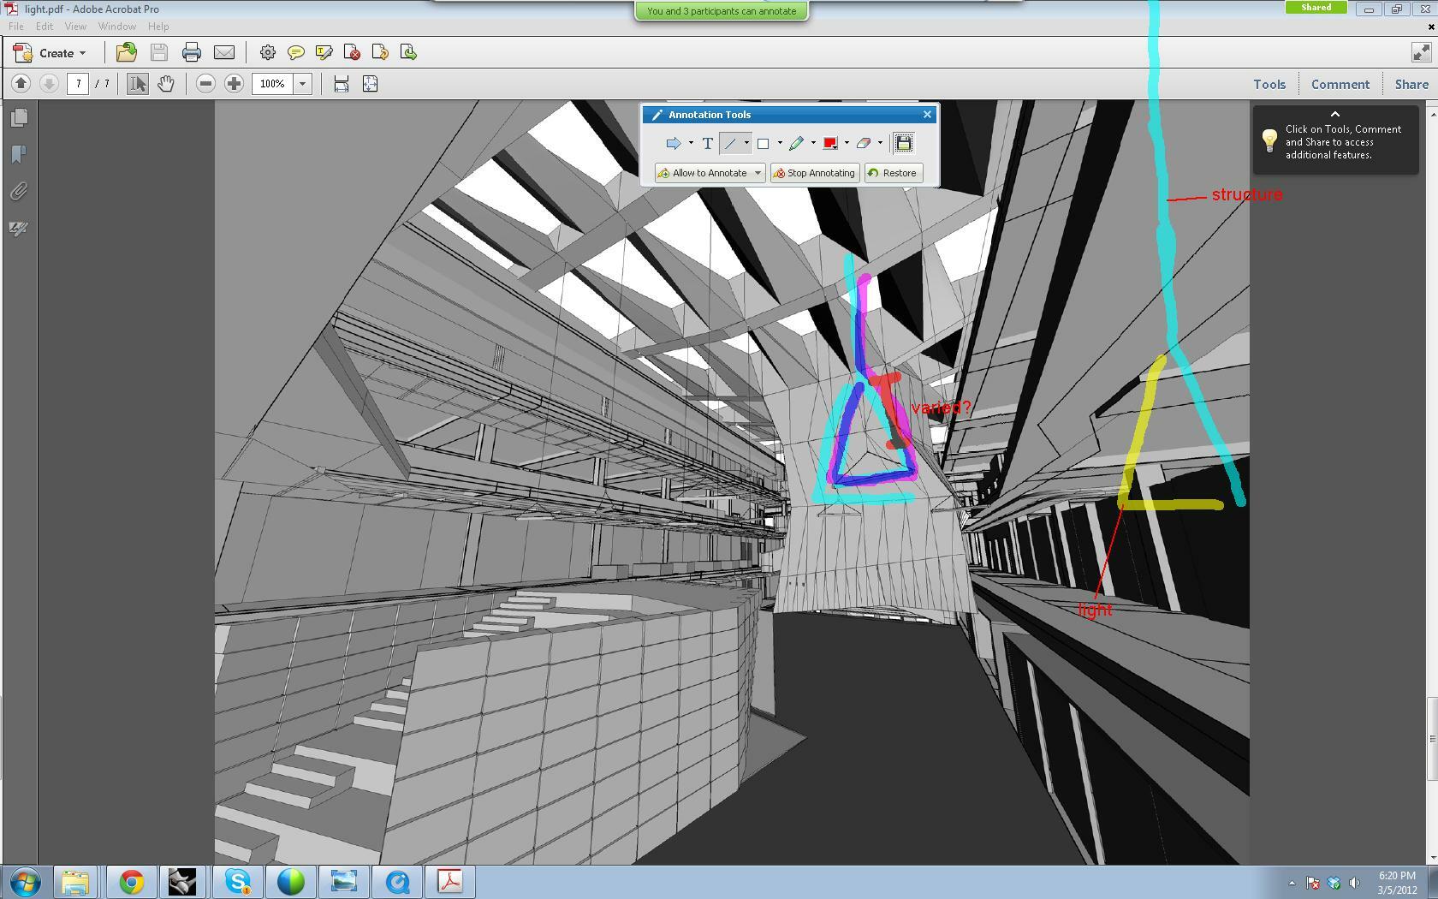Open the zoom percentage dropdown
The height and width of the screenshot is (899, 1438).
(302, 84)
